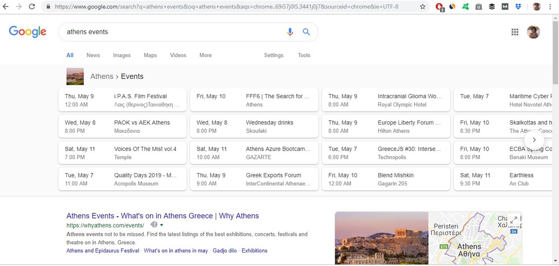The width and height of the screenshot is (559, 266).
Task: Switch to the Images tab
Action: (122, 55)
